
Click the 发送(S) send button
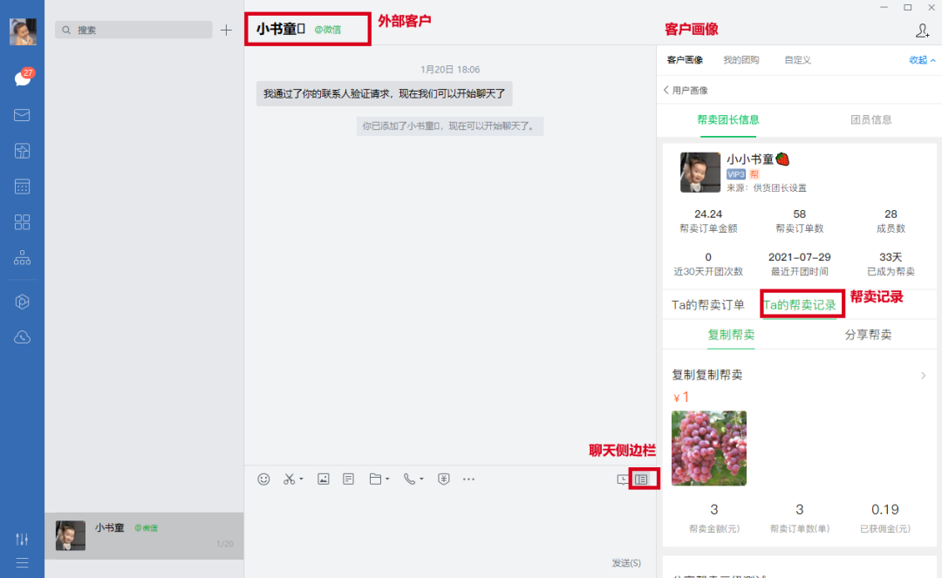[x=625, y=563]
